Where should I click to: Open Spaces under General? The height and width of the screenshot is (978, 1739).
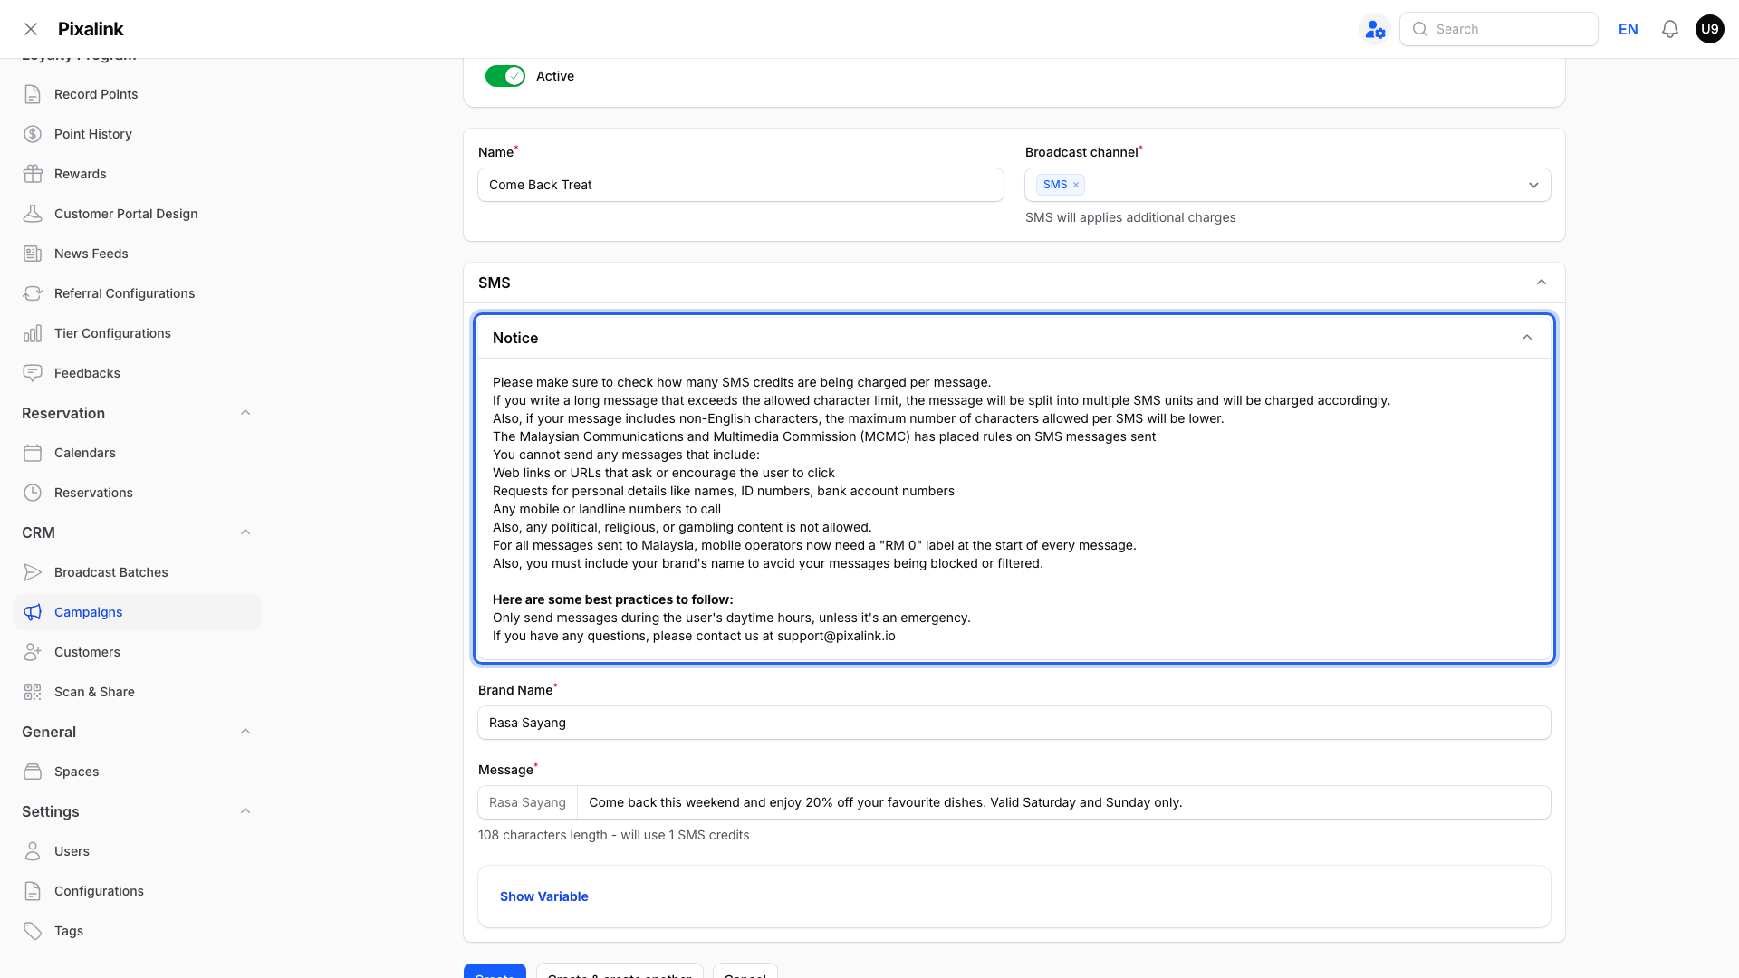[x=138, y=772]
